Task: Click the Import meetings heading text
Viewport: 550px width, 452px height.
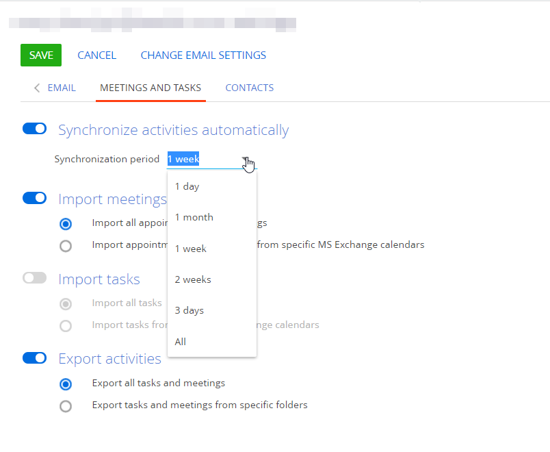Action: 113,199
